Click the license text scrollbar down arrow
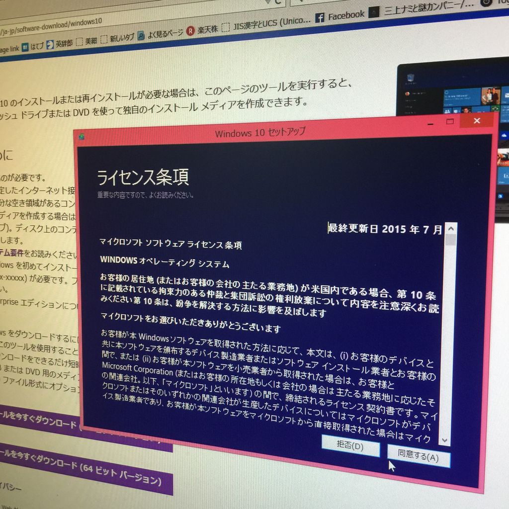Image resolution: width=509 pixels, height=509 pixels. pos(444,440)
